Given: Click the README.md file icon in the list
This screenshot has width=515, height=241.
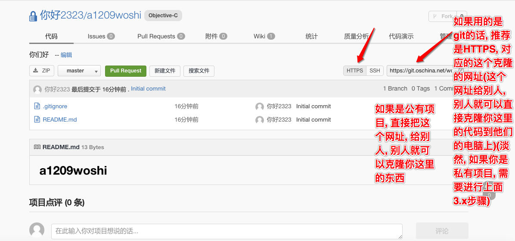Looking at the screenshot, I should 37,119.
